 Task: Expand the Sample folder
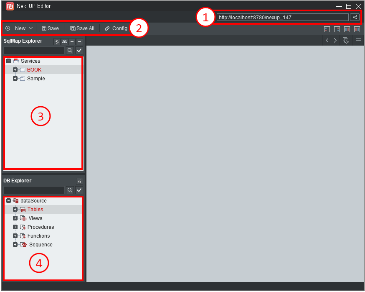point(15,79)
